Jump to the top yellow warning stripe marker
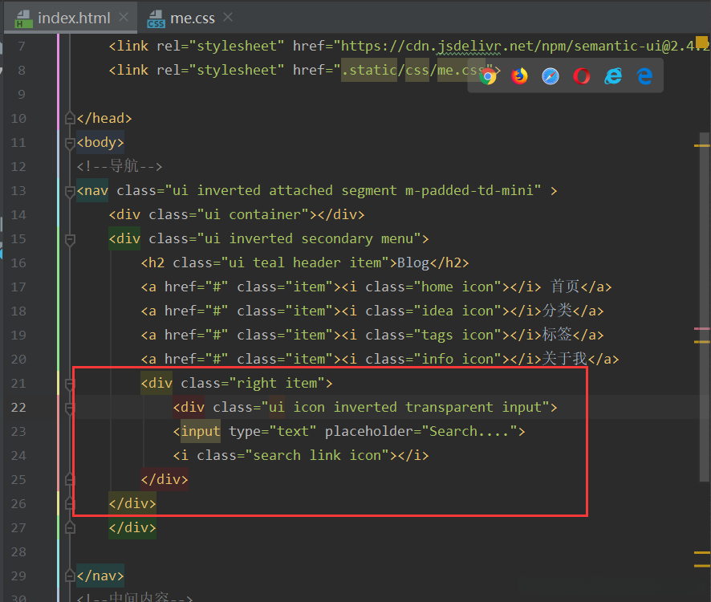711x602 pixels. pos(701,146)
